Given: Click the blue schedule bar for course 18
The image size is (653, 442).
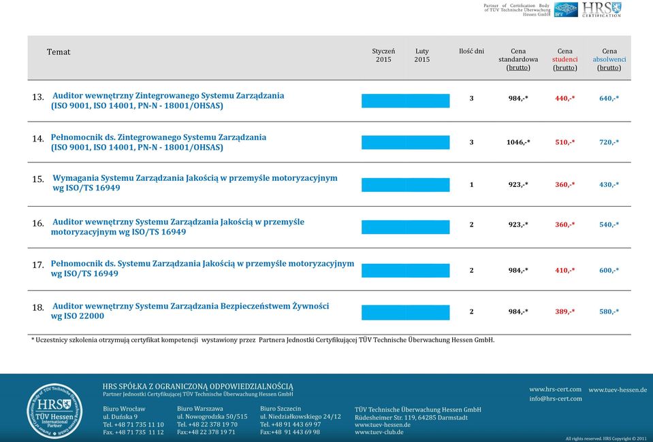Looking at the screenshot, I should (x=406, y=313).
